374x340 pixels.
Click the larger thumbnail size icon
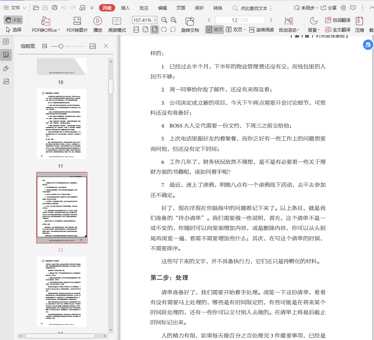tap(93, 46)
